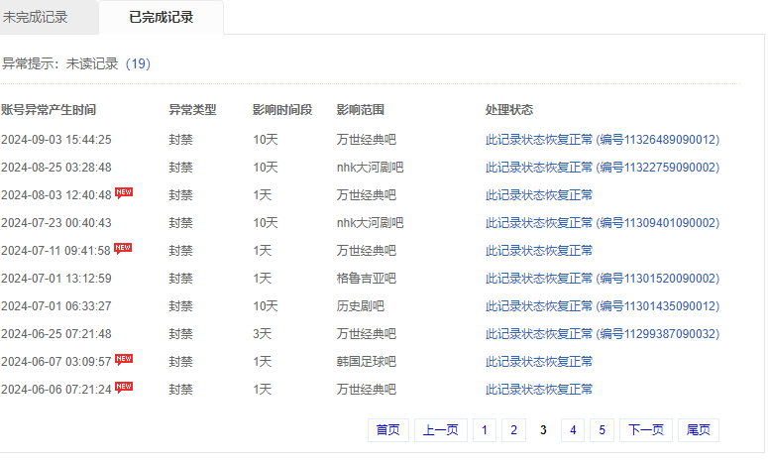Open status link for 2024-06-06 record
768x465 pixels.
click(x=539, y=390)
